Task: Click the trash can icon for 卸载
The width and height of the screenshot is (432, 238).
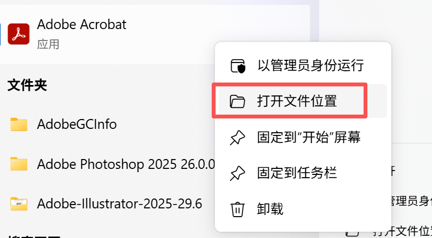Action: coord(237,209)
